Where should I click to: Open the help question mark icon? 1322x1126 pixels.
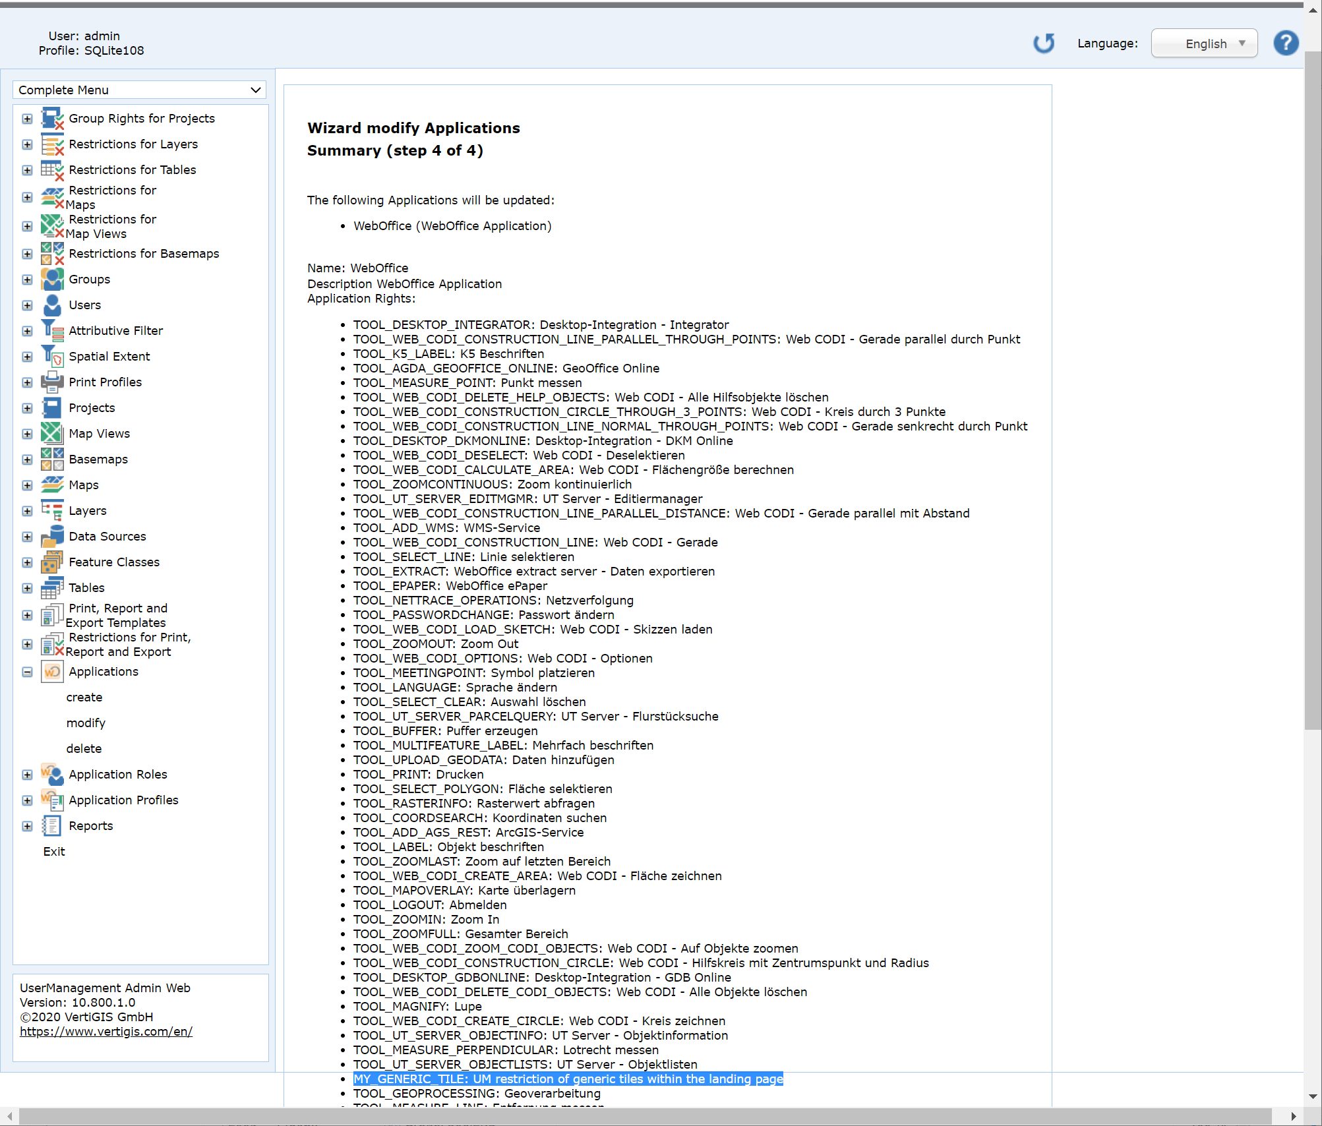click(x=1285, y=43)
